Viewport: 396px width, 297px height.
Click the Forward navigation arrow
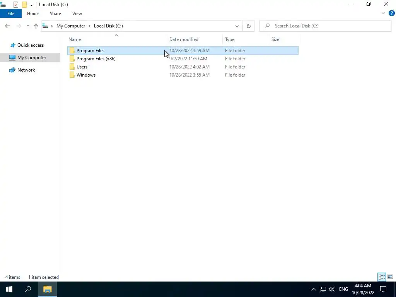19,26
